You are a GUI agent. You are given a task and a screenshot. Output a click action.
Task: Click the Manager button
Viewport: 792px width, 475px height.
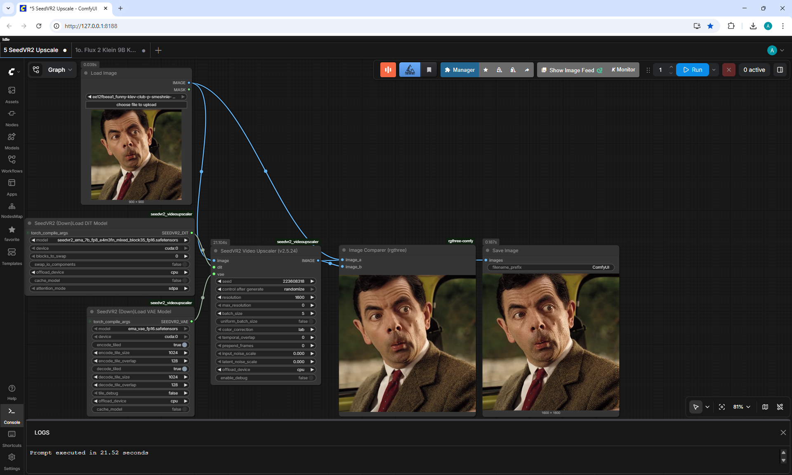pos(460,70)
